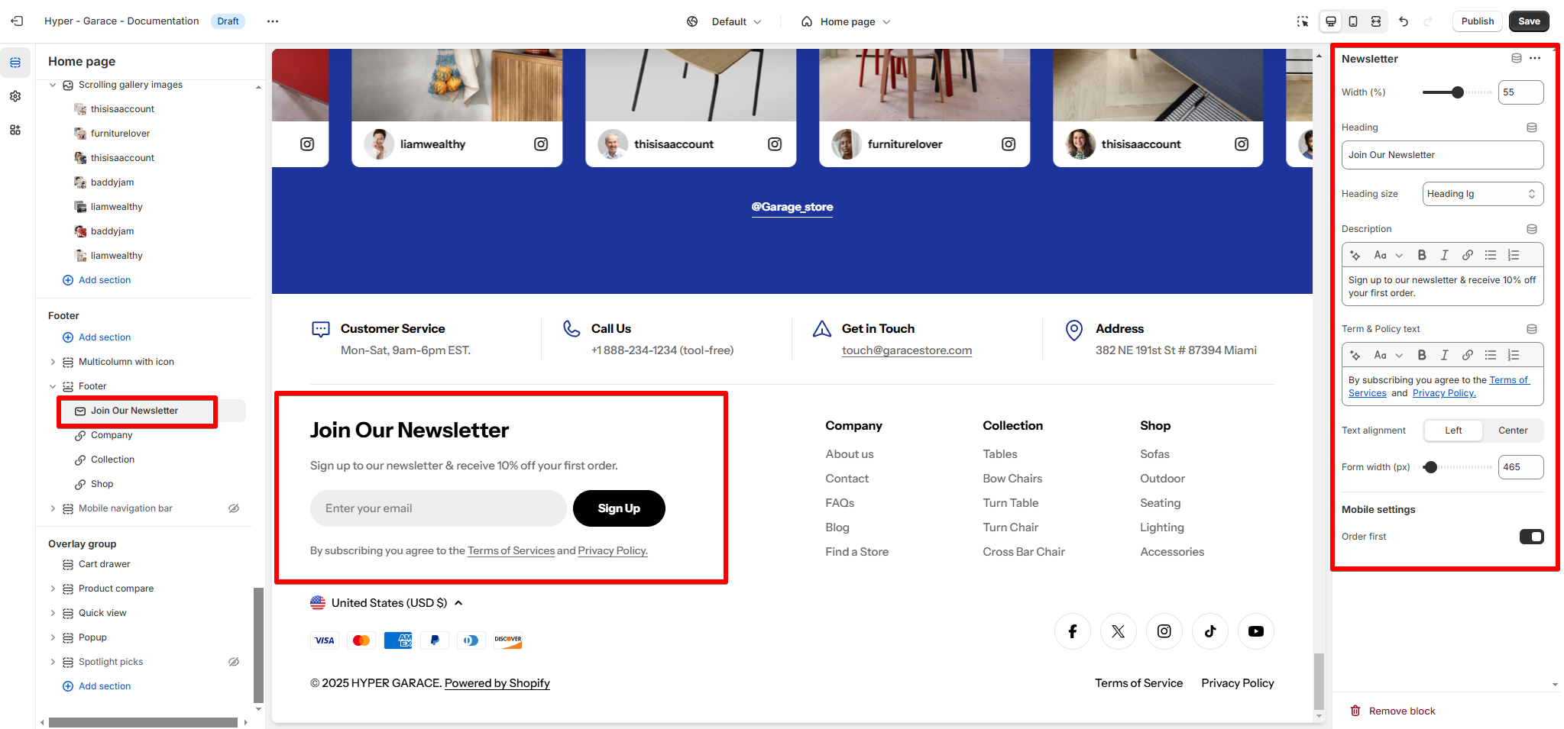The image size is (1564, 729).
Task: Adjust the Width (%) slider
Action: (x=1456, y=92)
